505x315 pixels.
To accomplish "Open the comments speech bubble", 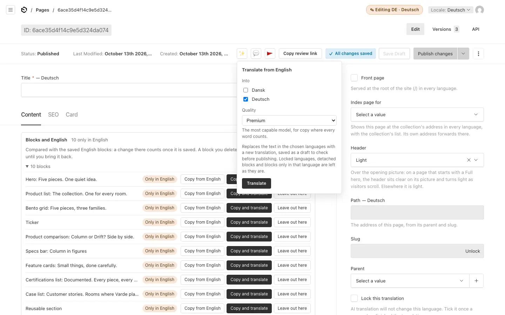I will click(x=256, y=54).
